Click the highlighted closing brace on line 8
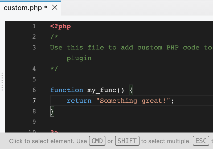The height and width of the screenshot is (149, 213). point(52,111)
